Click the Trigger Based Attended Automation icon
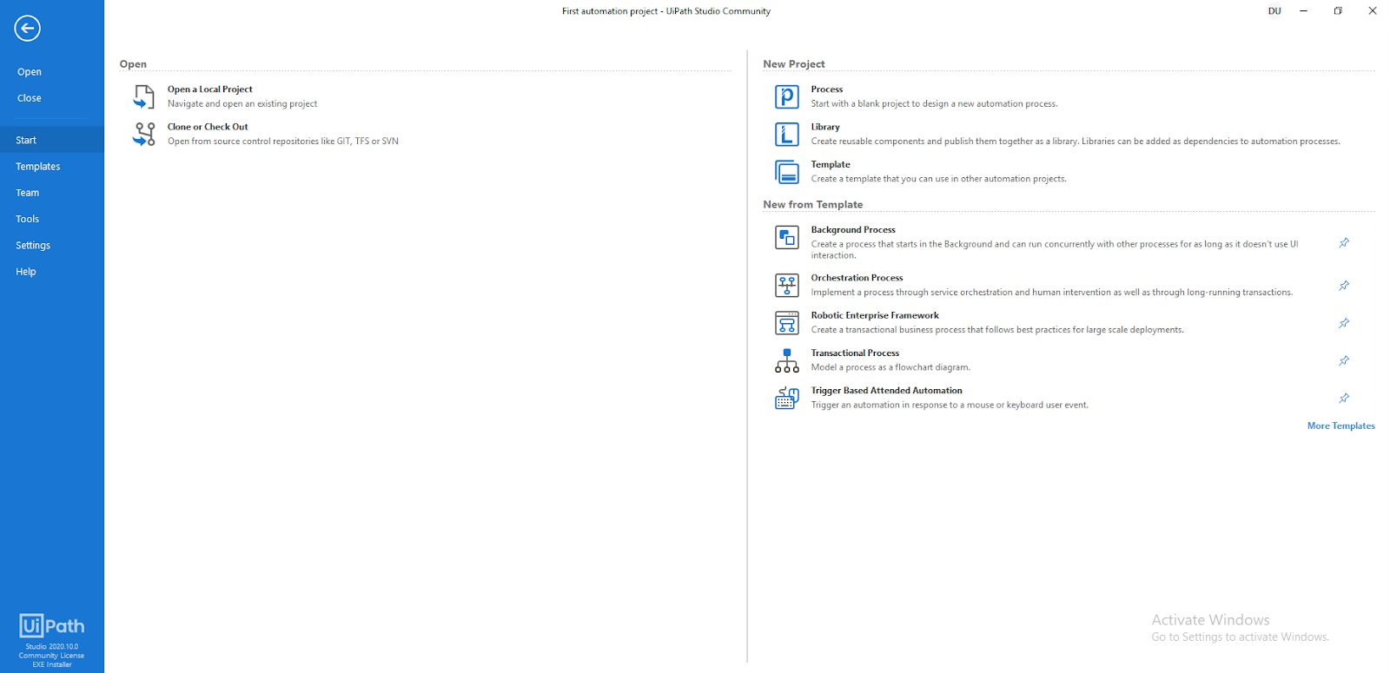 (x=787, y=398)
